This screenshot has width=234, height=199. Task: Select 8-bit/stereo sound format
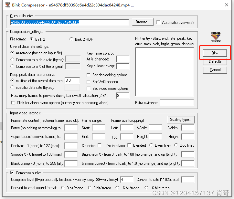click(90, 188)
